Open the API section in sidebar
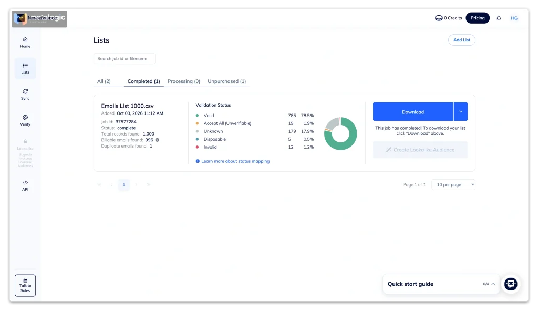 pos(25,185)
